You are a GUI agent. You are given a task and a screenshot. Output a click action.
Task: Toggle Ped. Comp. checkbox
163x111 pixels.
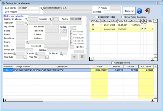(71, 34)
